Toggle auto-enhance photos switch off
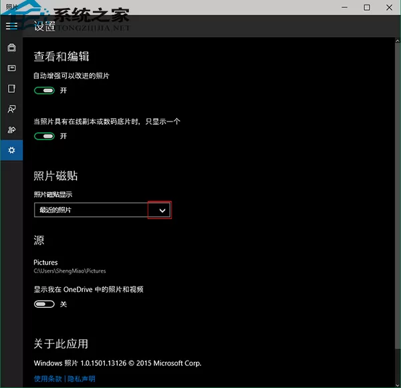 (44, 90)
